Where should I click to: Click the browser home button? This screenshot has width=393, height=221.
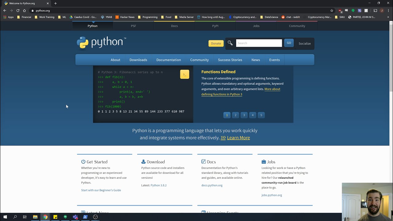[25, 10]
